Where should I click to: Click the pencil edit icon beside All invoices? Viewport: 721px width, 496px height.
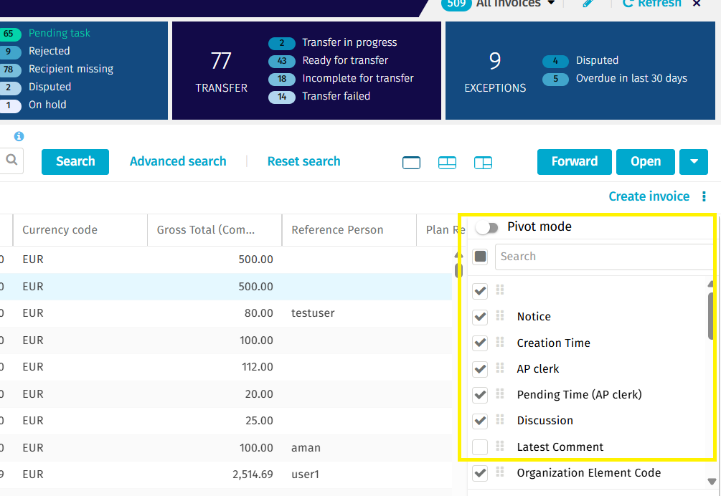point(588,4)
